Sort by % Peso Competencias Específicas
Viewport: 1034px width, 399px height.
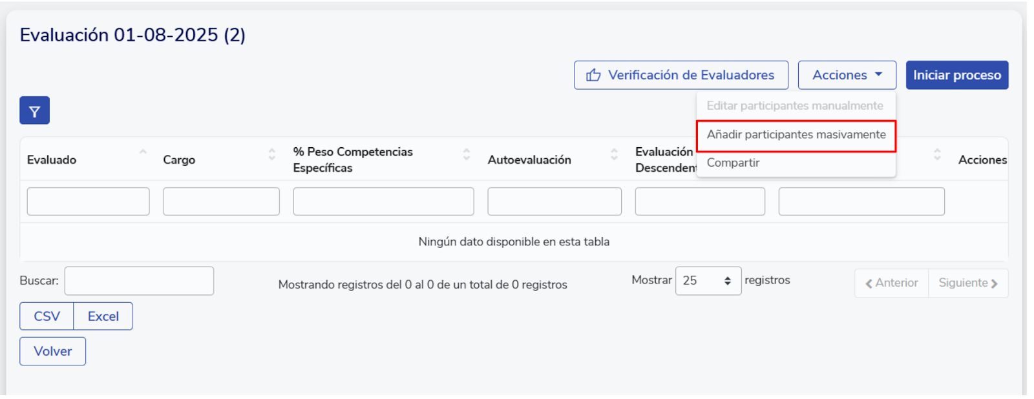(466, 154)
